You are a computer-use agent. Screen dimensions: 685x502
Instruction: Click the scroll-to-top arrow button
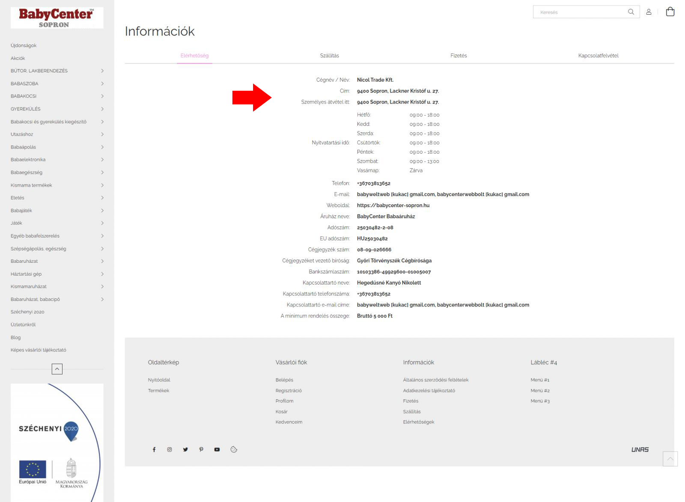click(670, 459)
